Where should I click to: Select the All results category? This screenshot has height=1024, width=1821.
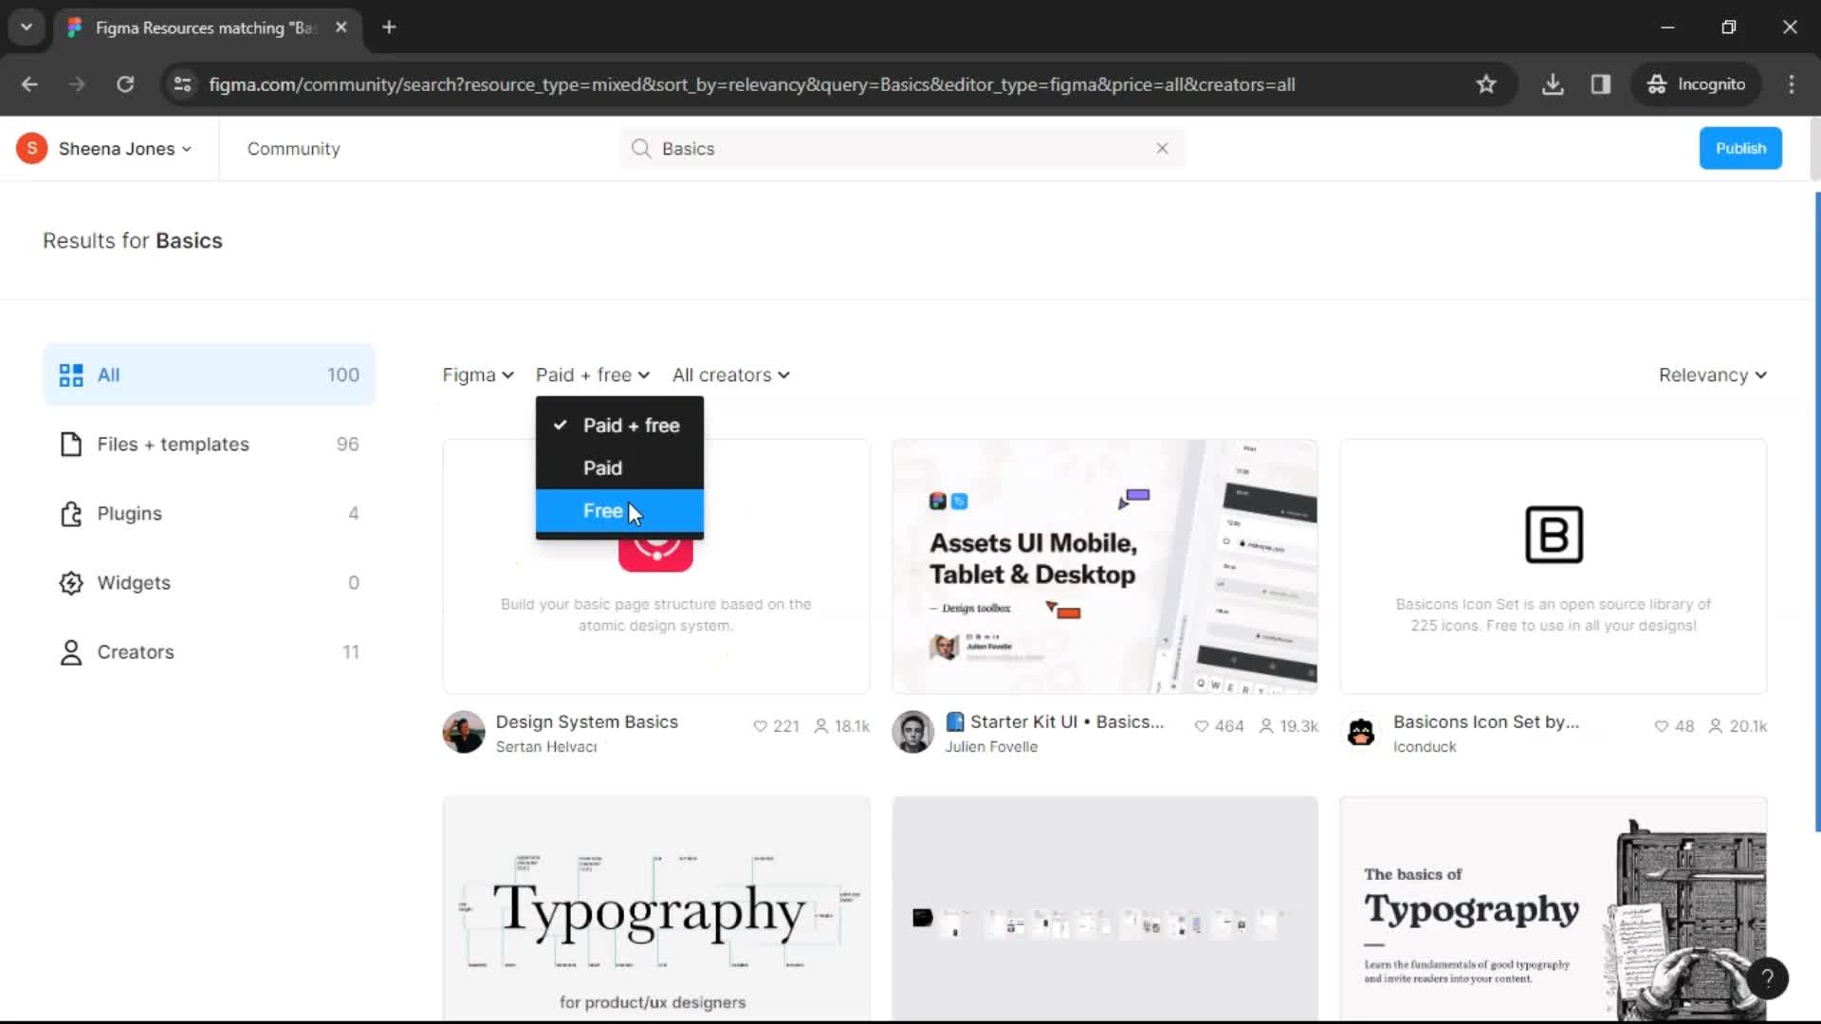tap(210, 375)
